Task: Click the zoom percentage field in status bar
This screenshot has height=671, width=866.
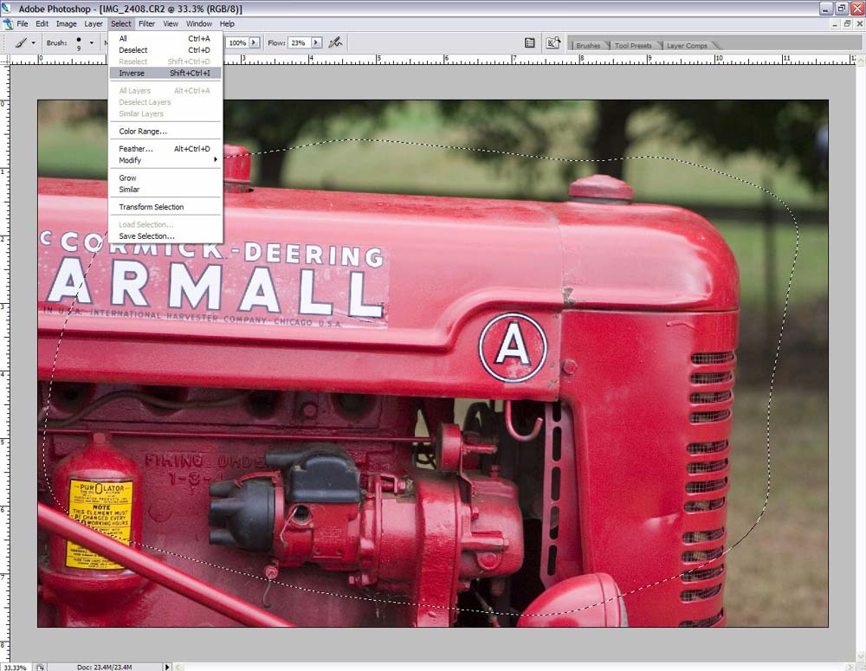Action: (14, 667)
